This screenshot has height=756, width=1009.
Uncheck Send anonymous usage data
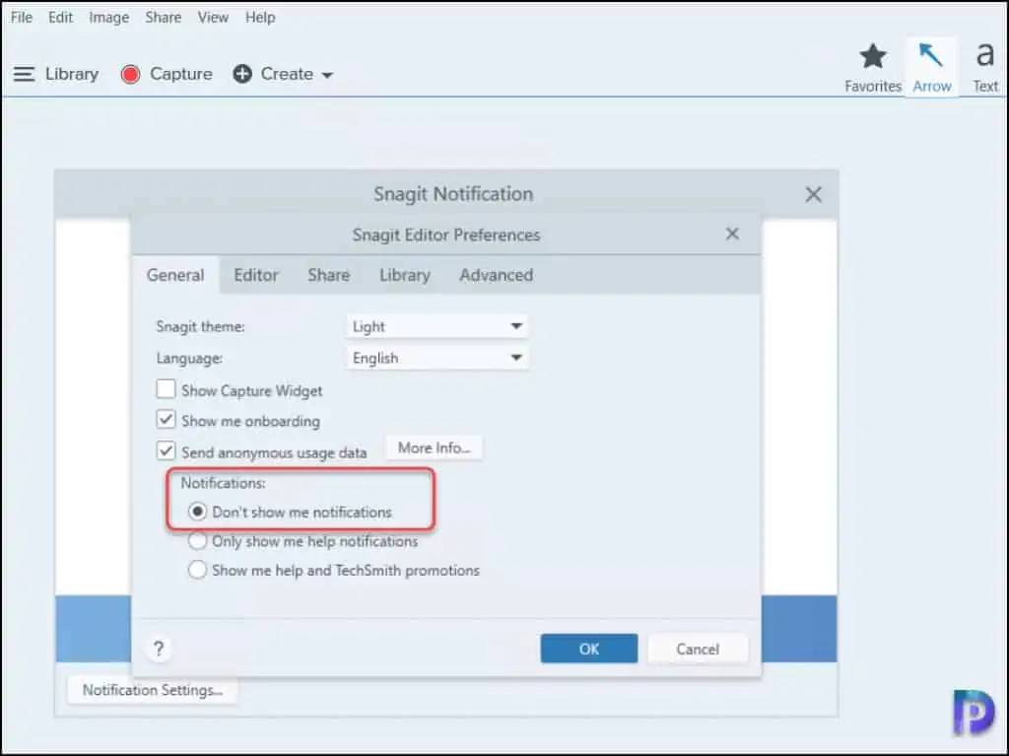[x=166, y=450]
